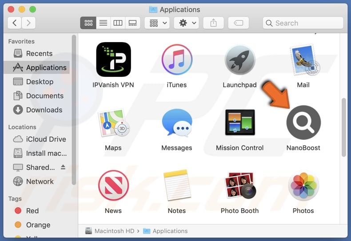Select the Launchpad rocket icon
Viewport: 351px width, 241px height.
pos(240,59)
